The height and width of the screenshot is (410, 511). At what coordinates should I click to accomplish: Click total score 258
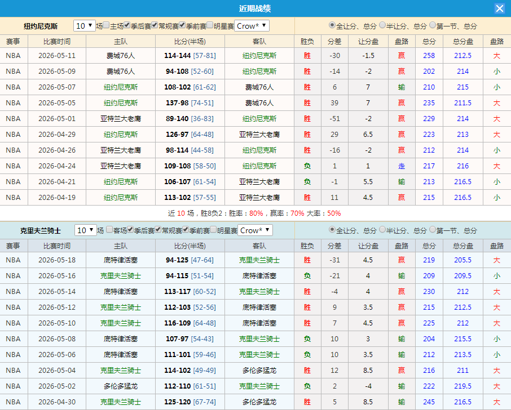(x=429, y=56)
